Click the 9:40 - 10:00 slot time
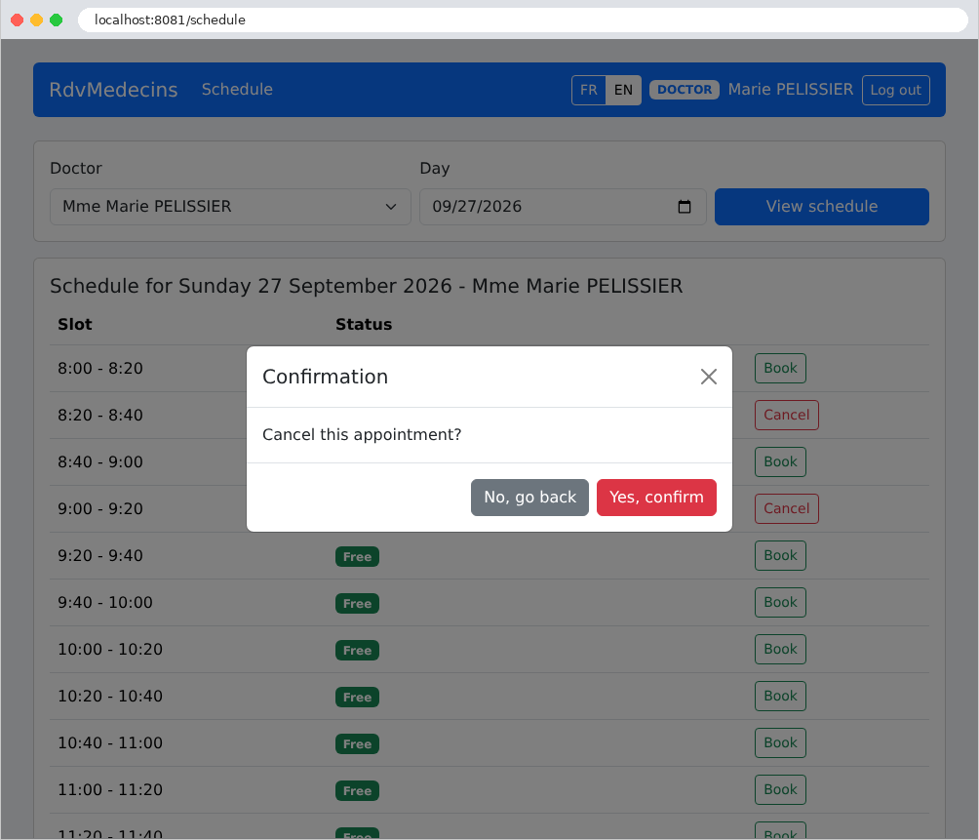The image size is (979, 840). [x=105, y=603]
